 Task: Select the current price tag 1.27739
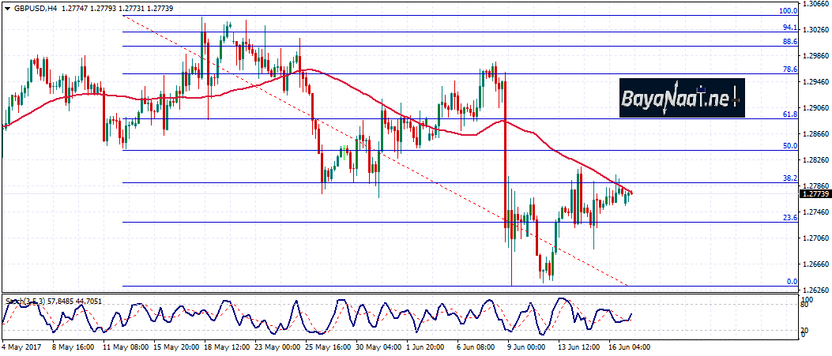tap(815, 193)
